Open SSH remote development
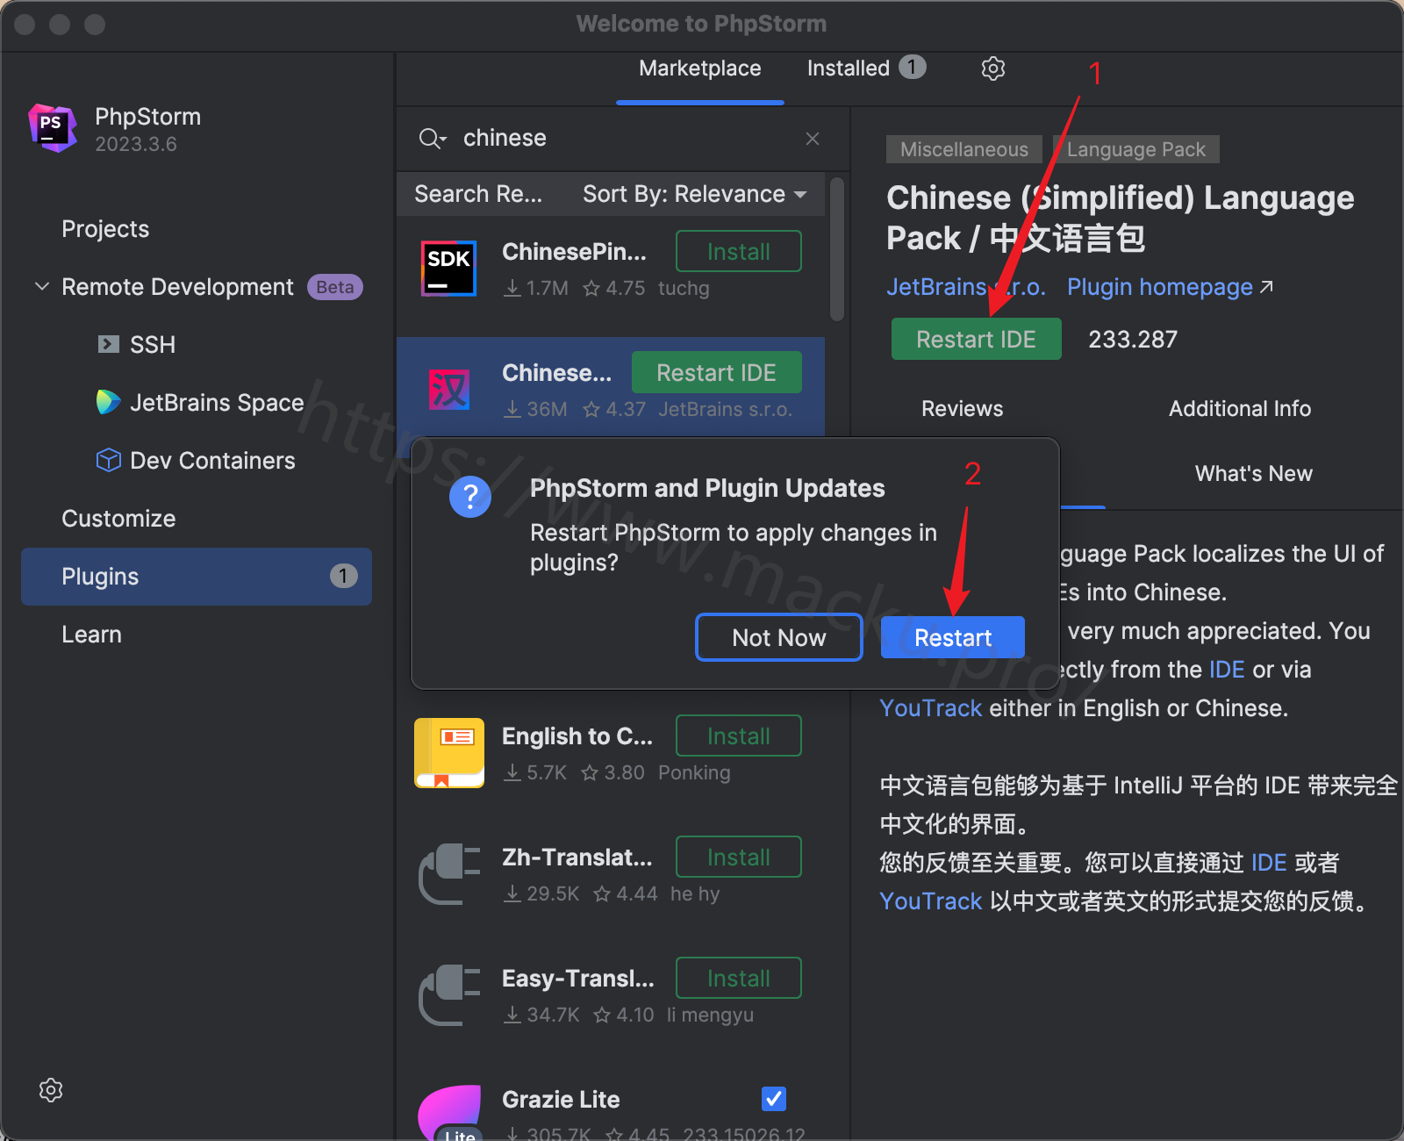The height and width of the screenshot is (1141, 1404). pos(153,345)
